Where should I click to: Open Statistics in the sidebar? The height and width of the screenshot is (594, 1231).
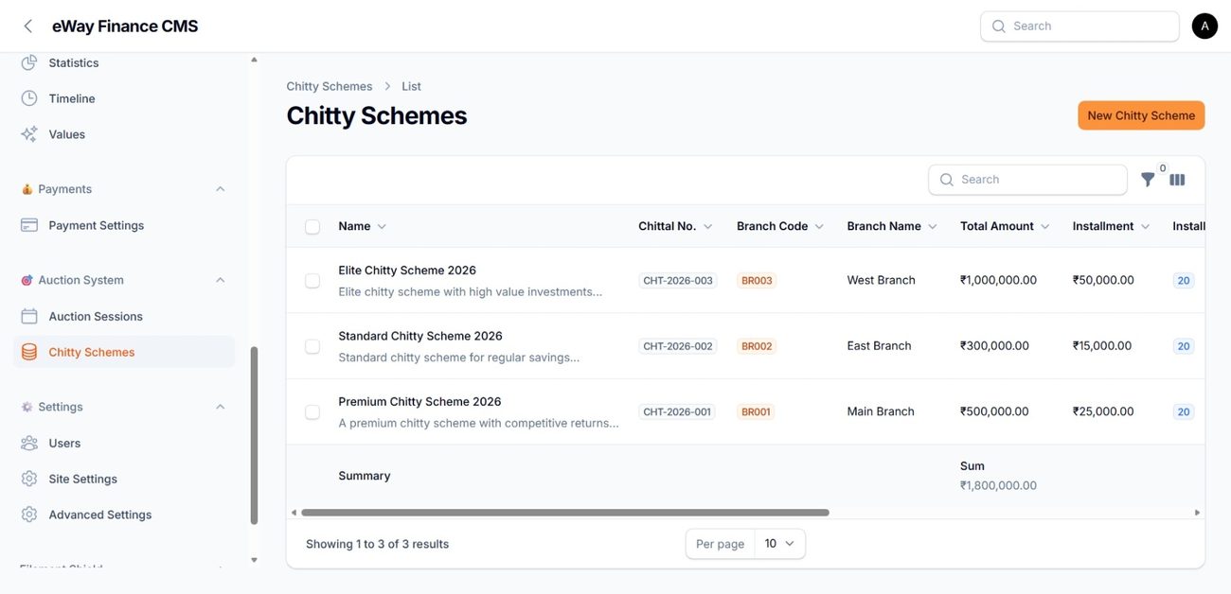[x=74, y=62]
